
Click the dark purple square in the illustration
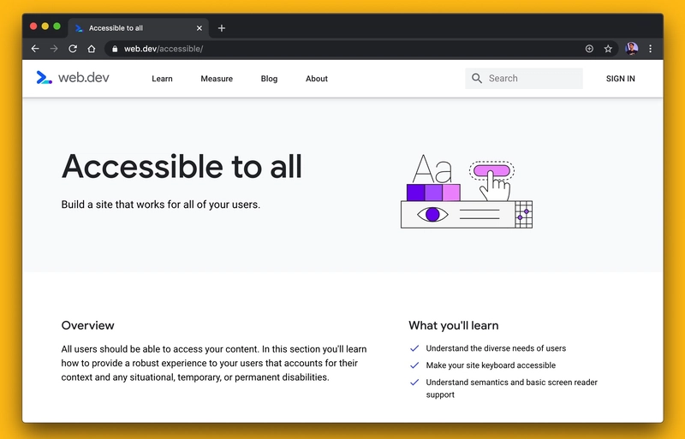(x=415, y=193)
